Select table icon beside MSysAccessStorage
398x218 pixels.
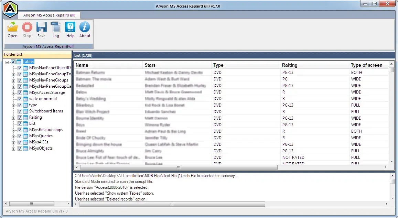(25, 93)
